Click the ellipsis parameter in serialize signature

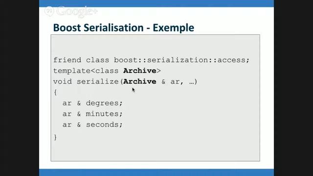tap(191, 82)
